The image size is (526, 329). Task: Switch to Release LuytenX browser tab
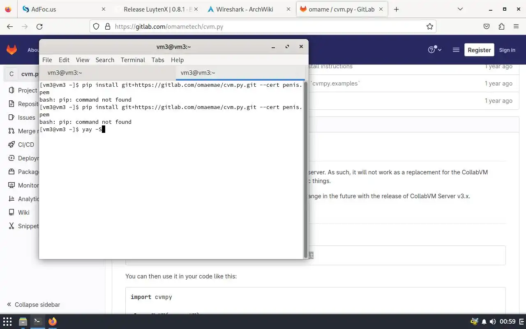pyautogui.click(x=156, y=9)
